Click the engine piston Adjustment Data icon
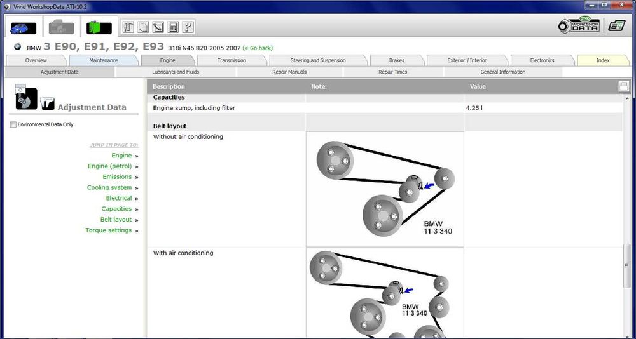The width and height of the screenshot is (636, 339). [x=26, y=97]
